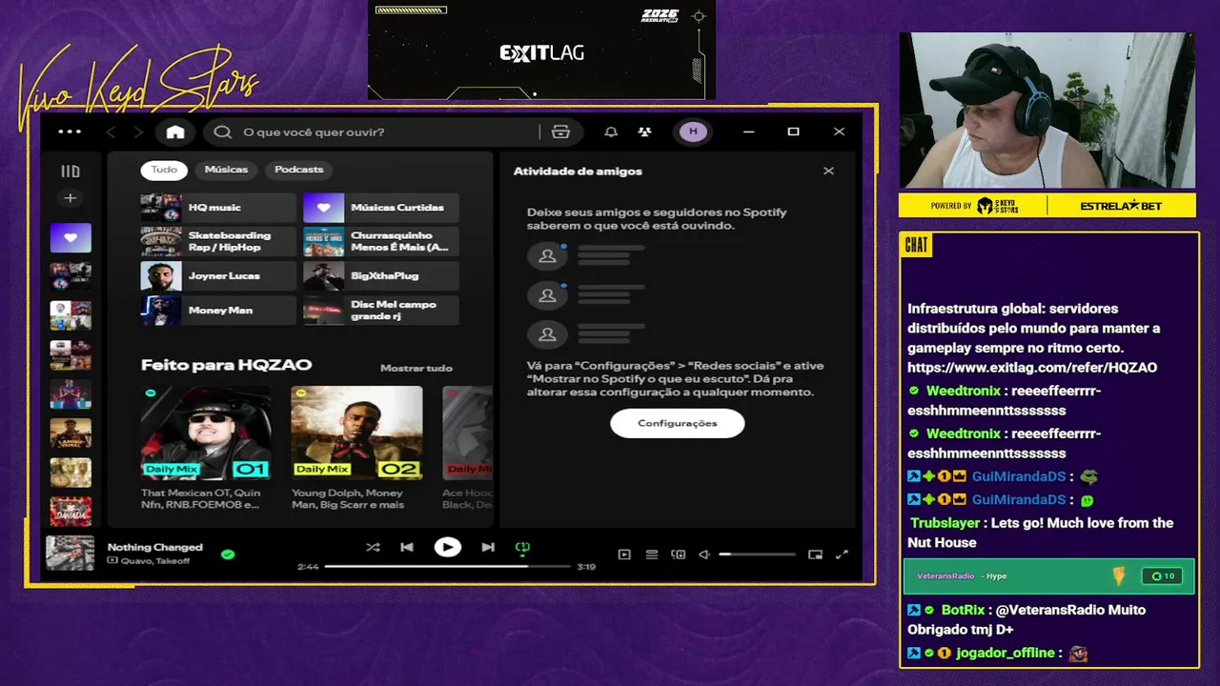Toggle the green saved checkmark for song
Viewport: 1220px width, 686px height.
tap(228, 554)
